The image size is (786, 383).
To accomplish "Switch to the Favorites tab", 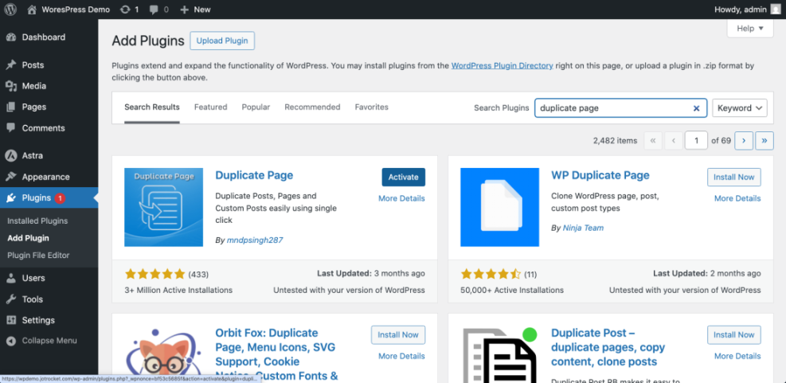I will pos(371,107).
